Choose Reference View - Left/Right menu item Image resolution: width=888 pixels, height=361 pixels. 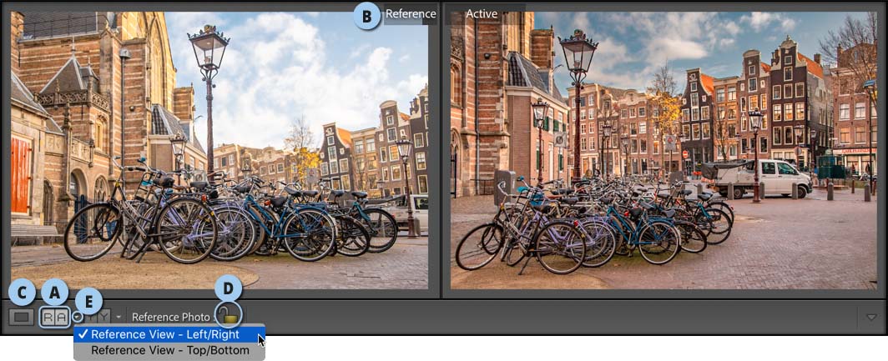[x=169, y=334]
